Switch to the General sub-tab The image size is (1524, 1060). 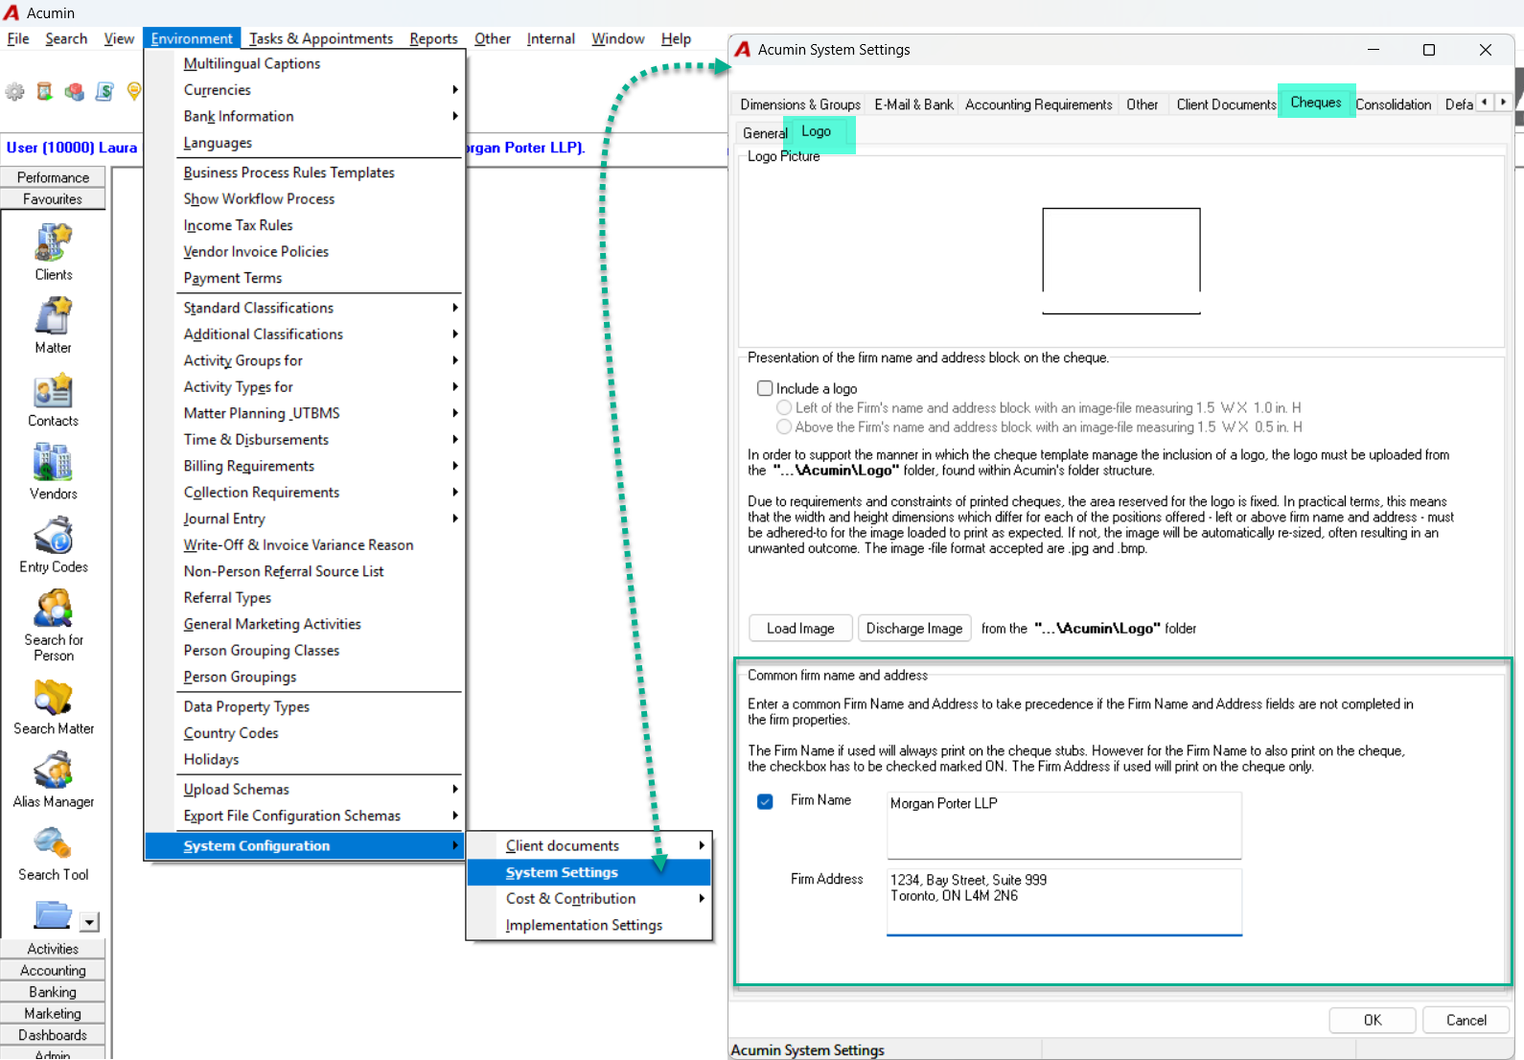click(x=764, y=133)
